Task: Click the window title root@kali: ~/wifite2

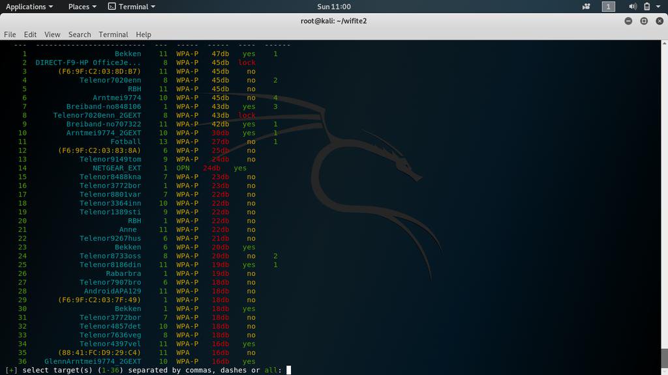Action: click(x=333, y=21)
